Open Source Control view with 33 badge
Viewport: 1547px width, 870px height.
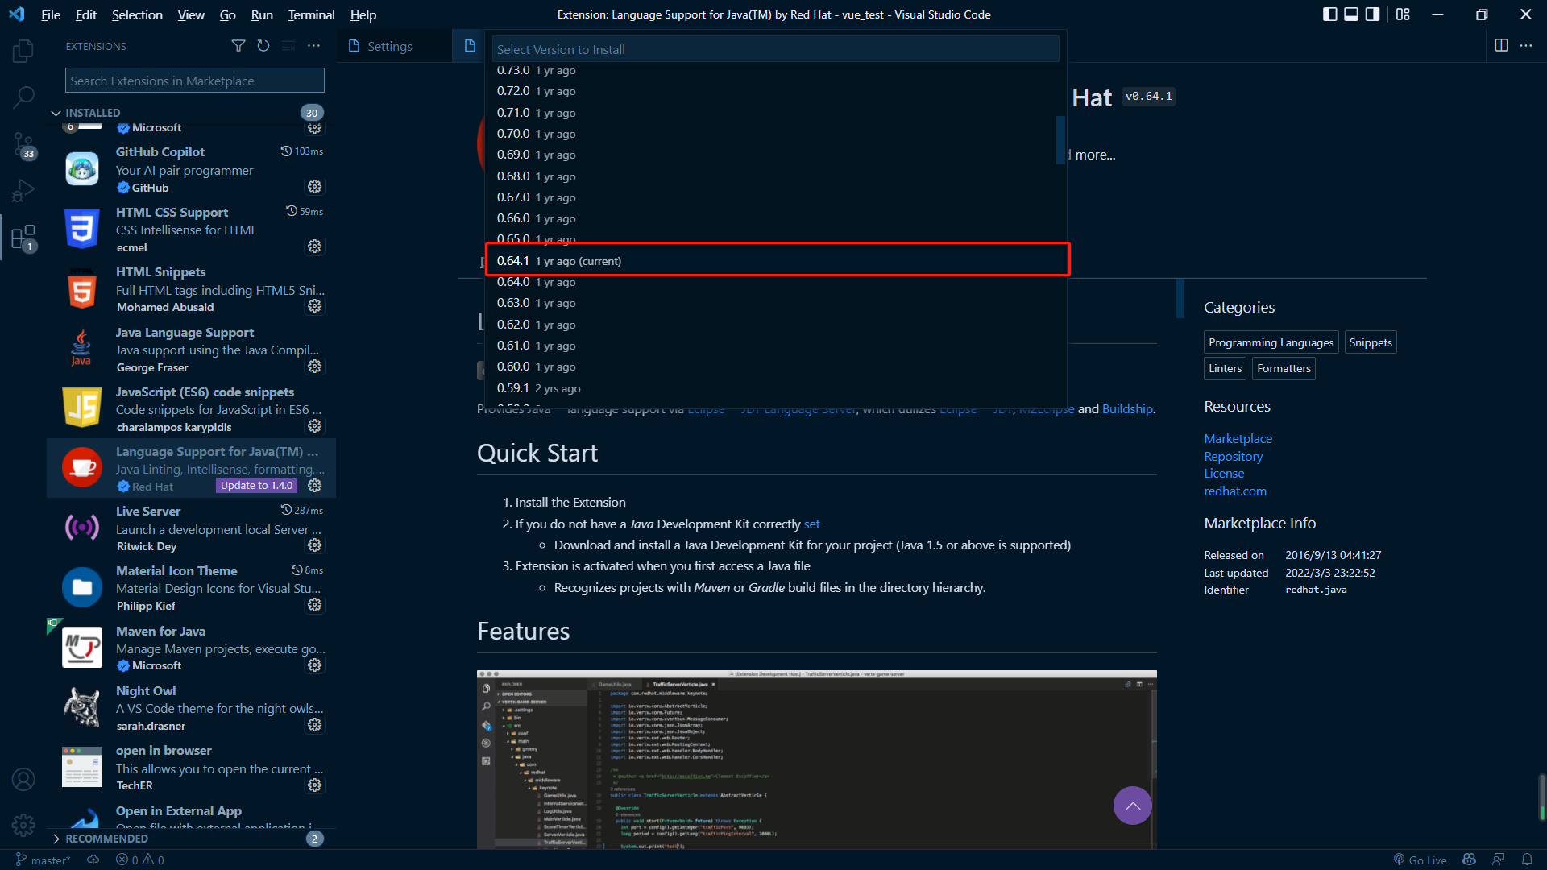coord(23,145)
